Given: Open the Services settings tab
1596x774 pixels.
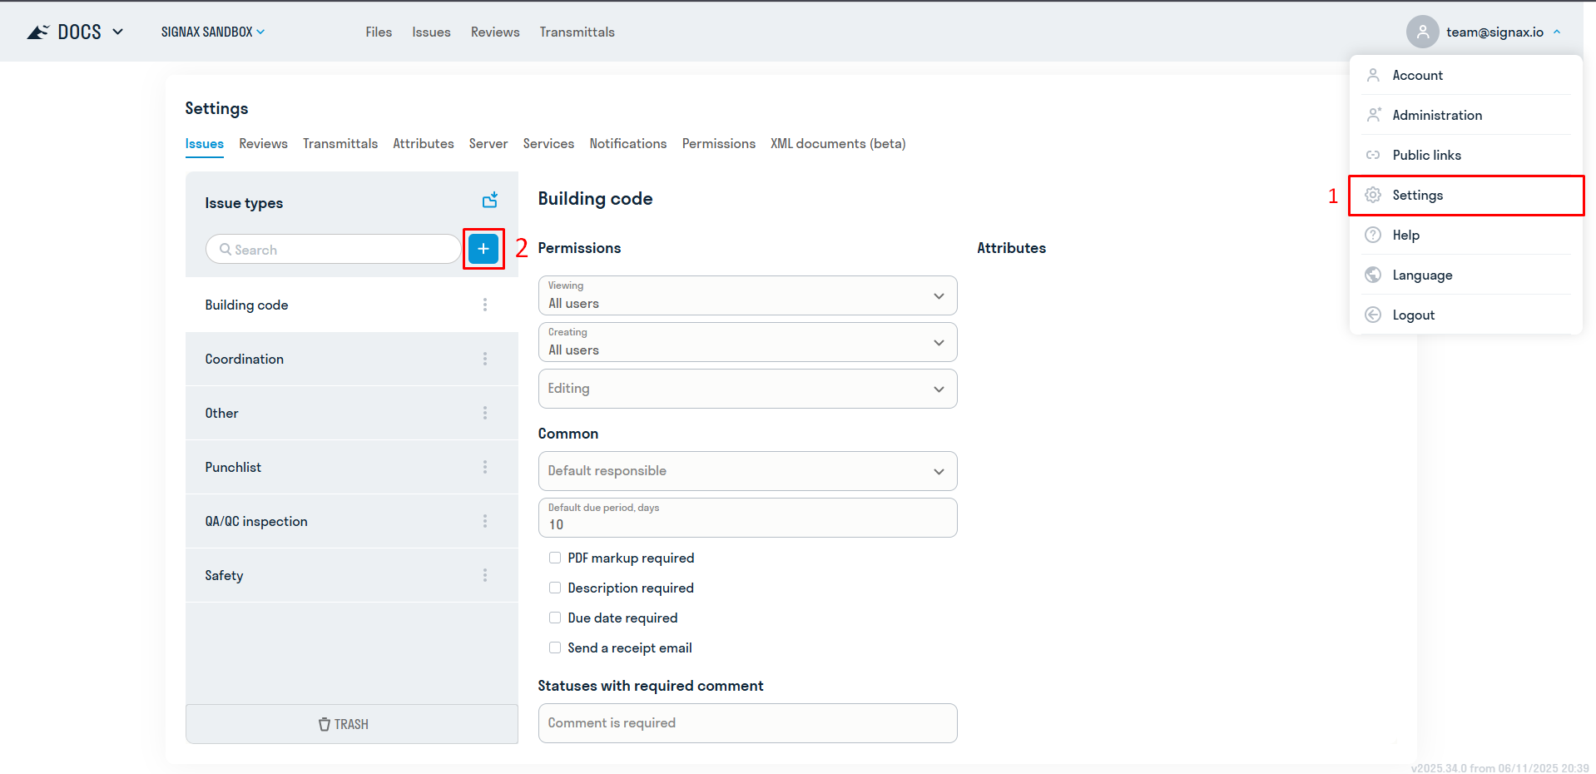Looking at the screenshot, I should pyautogui.click(x=548, y=143).
